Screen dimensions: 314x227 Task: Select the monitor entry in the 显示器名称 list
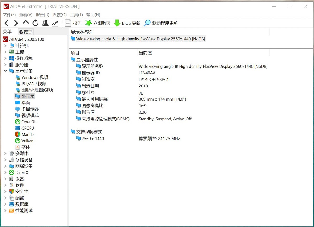click(138, 39)
